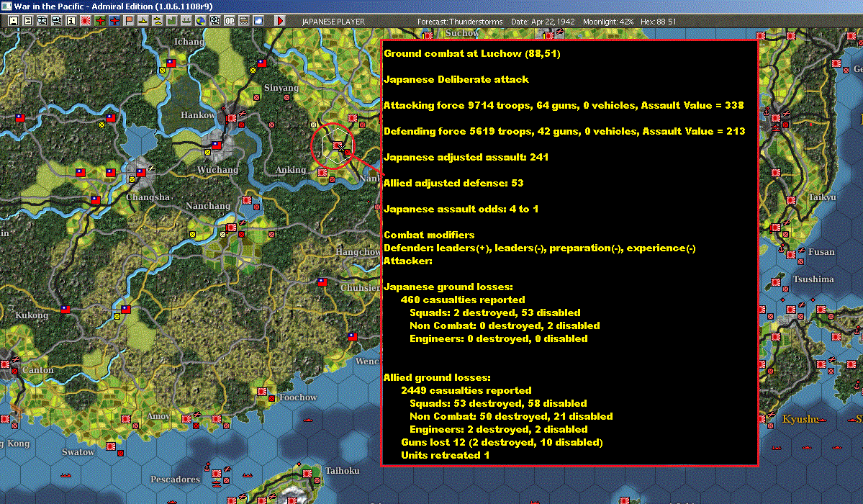The height and width of the screenshot is (504, 863).
Task: Click the Chinese flag at Ichang
Action: (171, 63)
